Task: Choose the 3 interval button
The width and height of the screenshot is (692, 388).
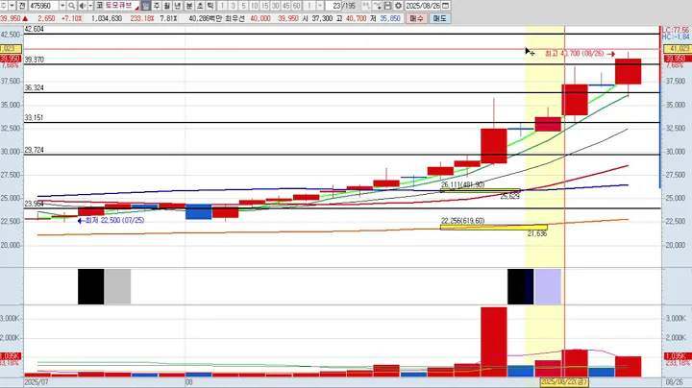Action: (233, 6)
